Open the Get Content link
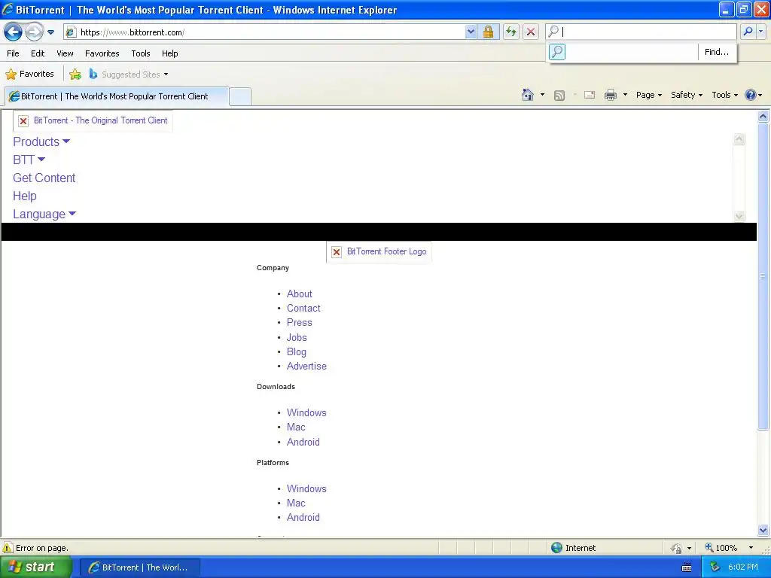This screenshot has width=771, height=578. (x=44, y=178)
